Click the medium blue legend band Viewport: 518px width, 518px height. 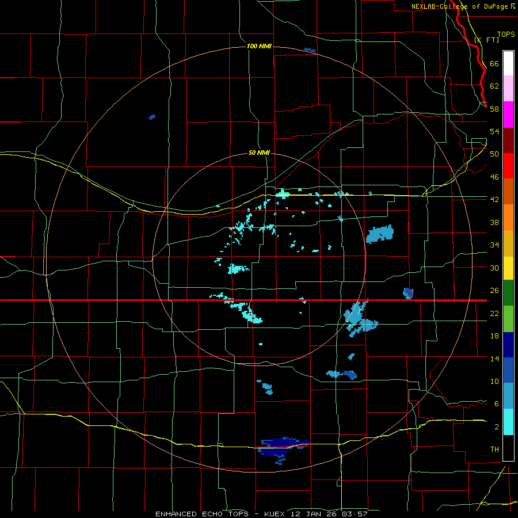508,370
